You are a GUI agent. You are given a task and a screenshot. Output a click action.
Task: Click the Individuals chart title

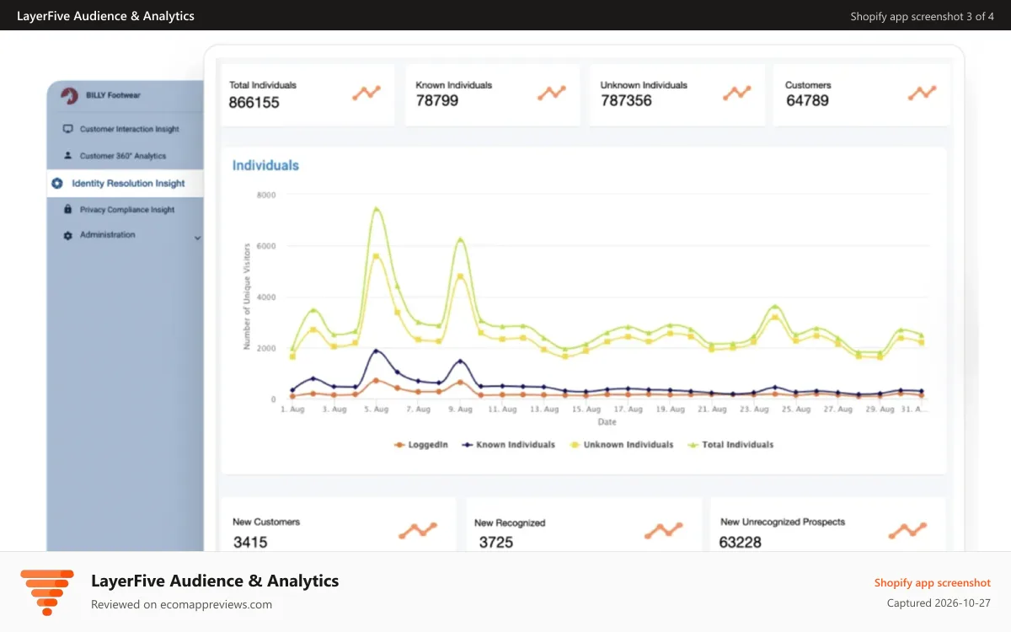(265, 165)
